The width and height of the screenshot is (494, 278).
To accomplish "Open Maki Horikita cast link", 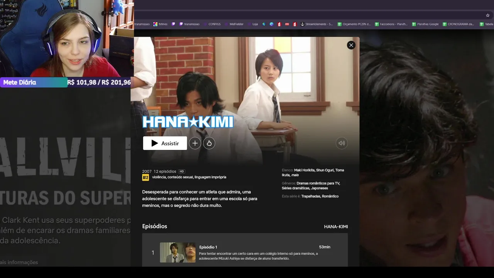I will coord(304,170).
